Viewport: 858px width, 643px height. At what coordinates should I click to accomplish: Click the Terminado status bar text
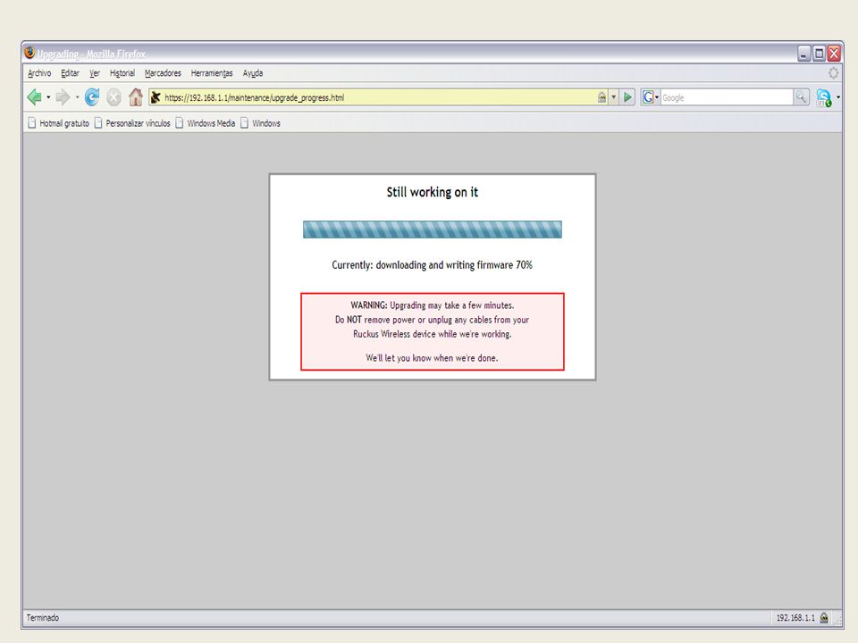[x=43, y=617]
